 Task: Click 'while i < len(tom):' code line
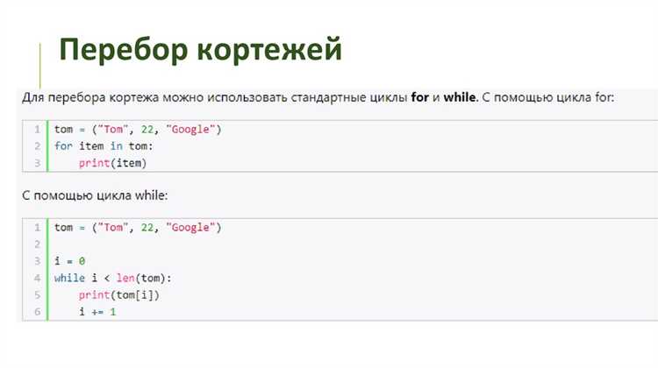(x=113, y=279)
